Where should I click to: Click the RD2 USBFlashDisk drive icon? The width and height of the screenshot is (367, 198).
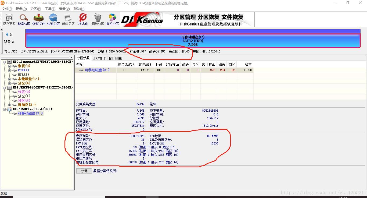10,109
